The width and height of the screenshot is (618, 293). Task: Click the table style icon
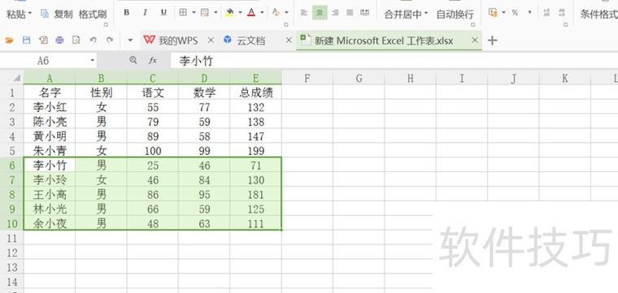[205, 13]
